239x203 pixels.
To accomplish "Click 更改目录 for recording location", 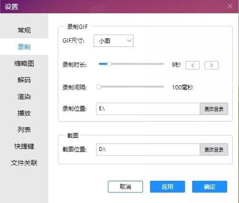I will point(214,109).
